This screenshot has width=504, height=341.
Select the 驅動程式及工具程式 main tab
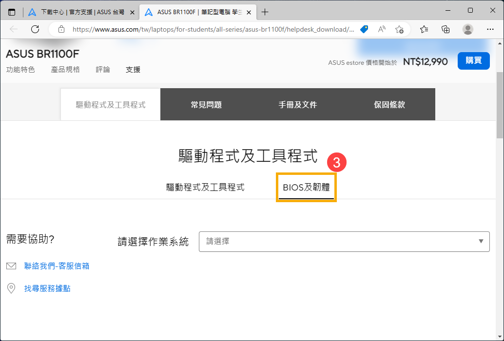tap(111, 104)
